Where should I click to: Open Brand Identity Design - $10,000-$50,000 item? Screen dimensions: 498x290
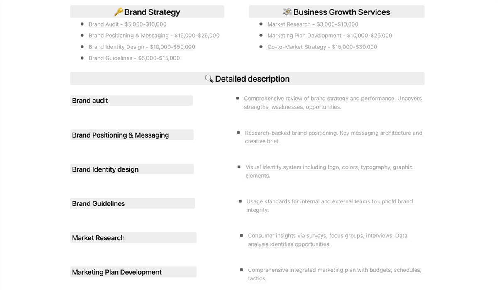pyautogui.click(x=142, y=47)
